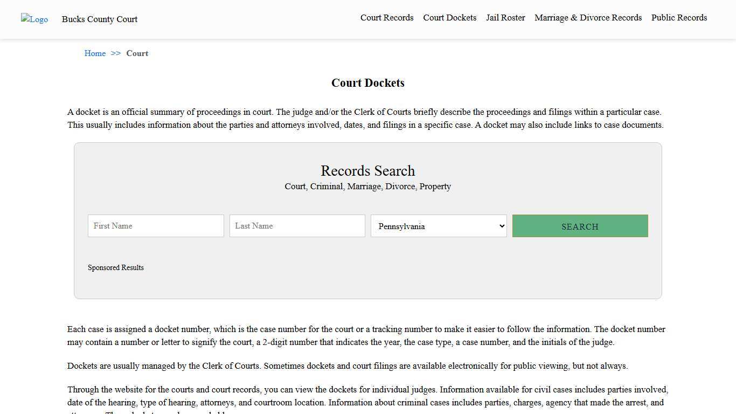Open Court Records from the navigation menu
This screenshot has width=736, height=414.
[x=387, y=18]
